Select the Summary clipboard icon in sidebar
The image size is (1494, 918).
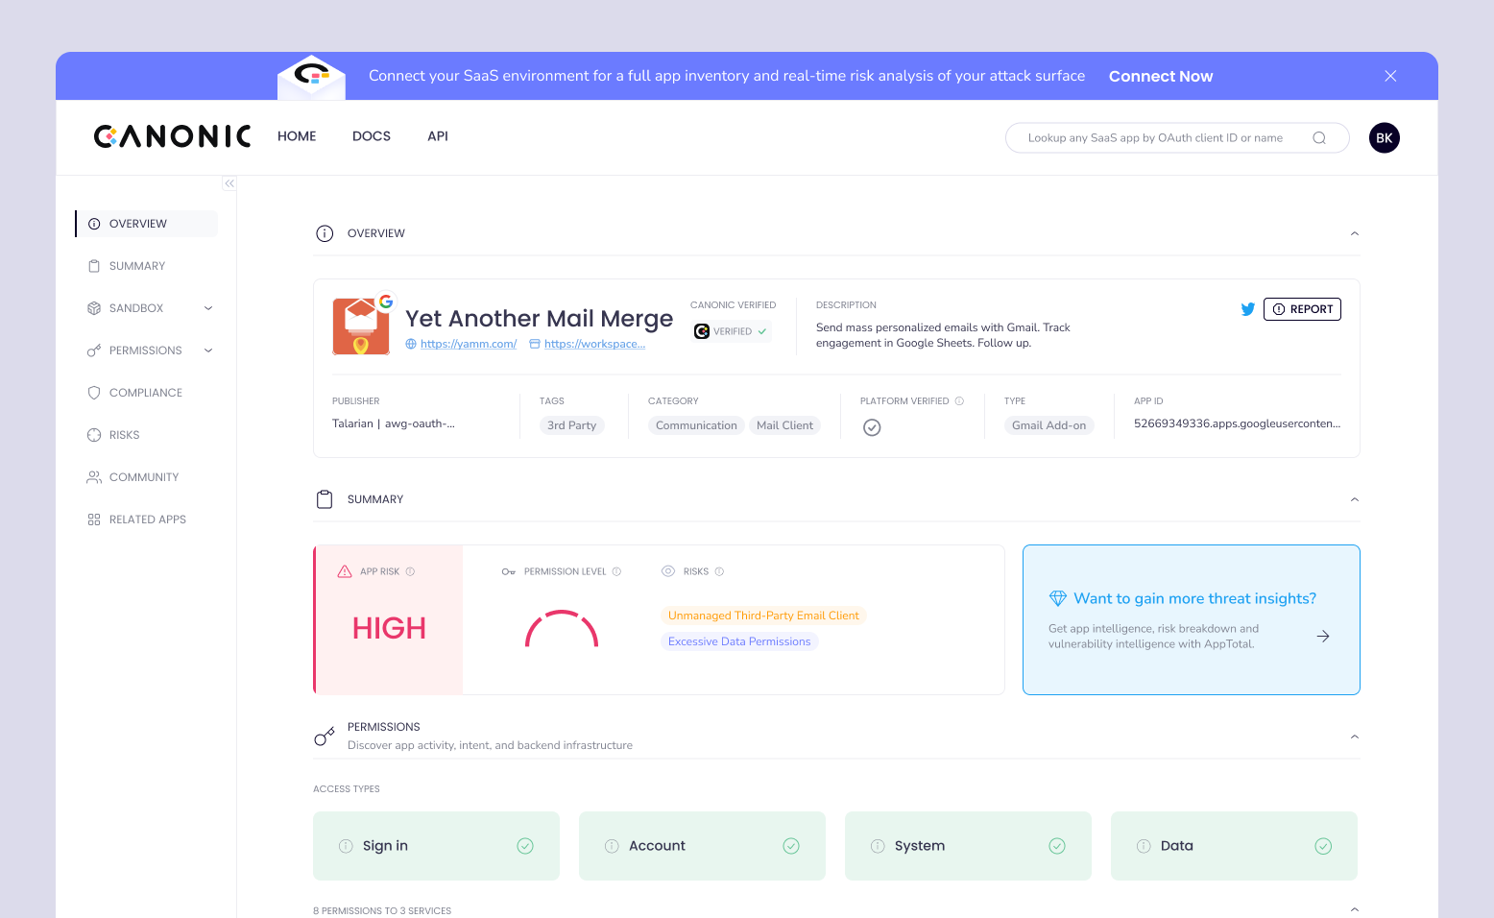coord(93,265)
